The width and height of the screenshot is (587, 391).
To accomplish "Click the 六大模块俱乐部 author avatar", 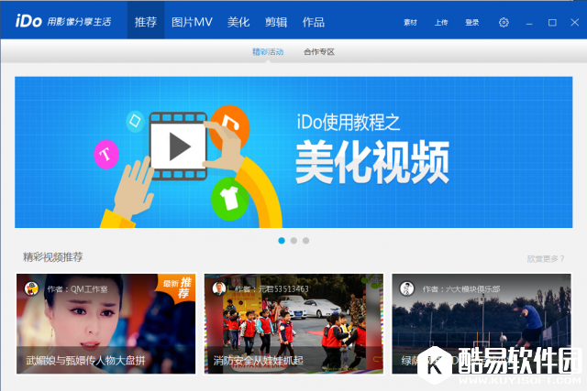I will click(407, 288).
